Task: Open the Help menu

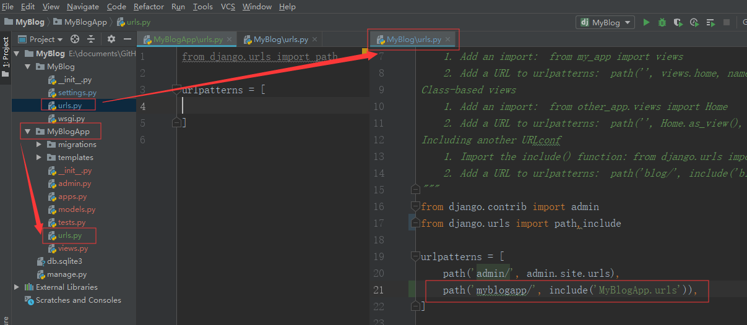Action: pyautogui.click(x=287, y=7)
